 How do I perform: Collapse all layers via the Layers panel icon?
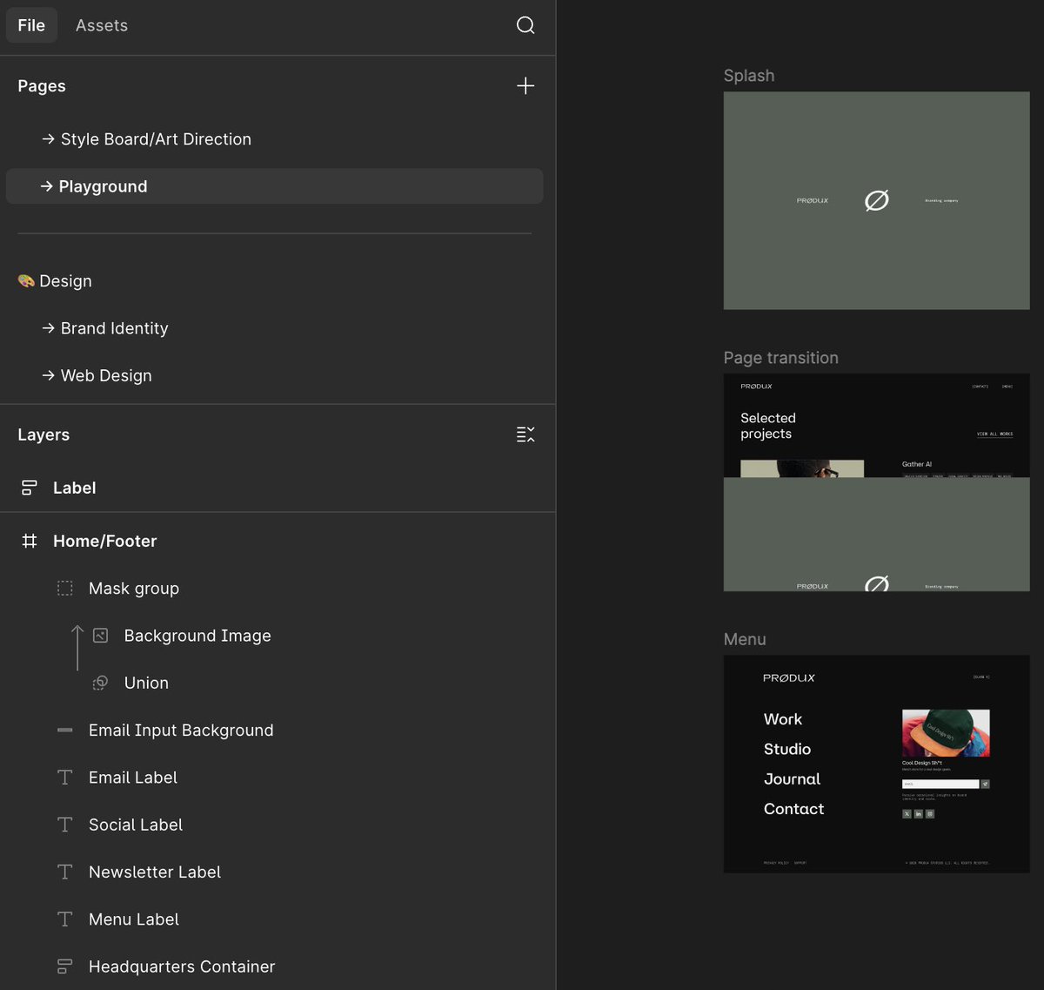(525, 434)
